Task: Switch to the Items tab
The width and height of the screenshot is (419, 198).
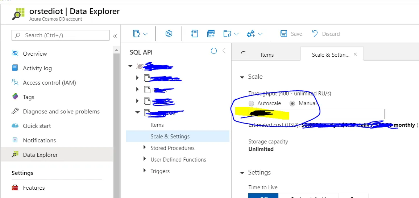Action: 267,55
